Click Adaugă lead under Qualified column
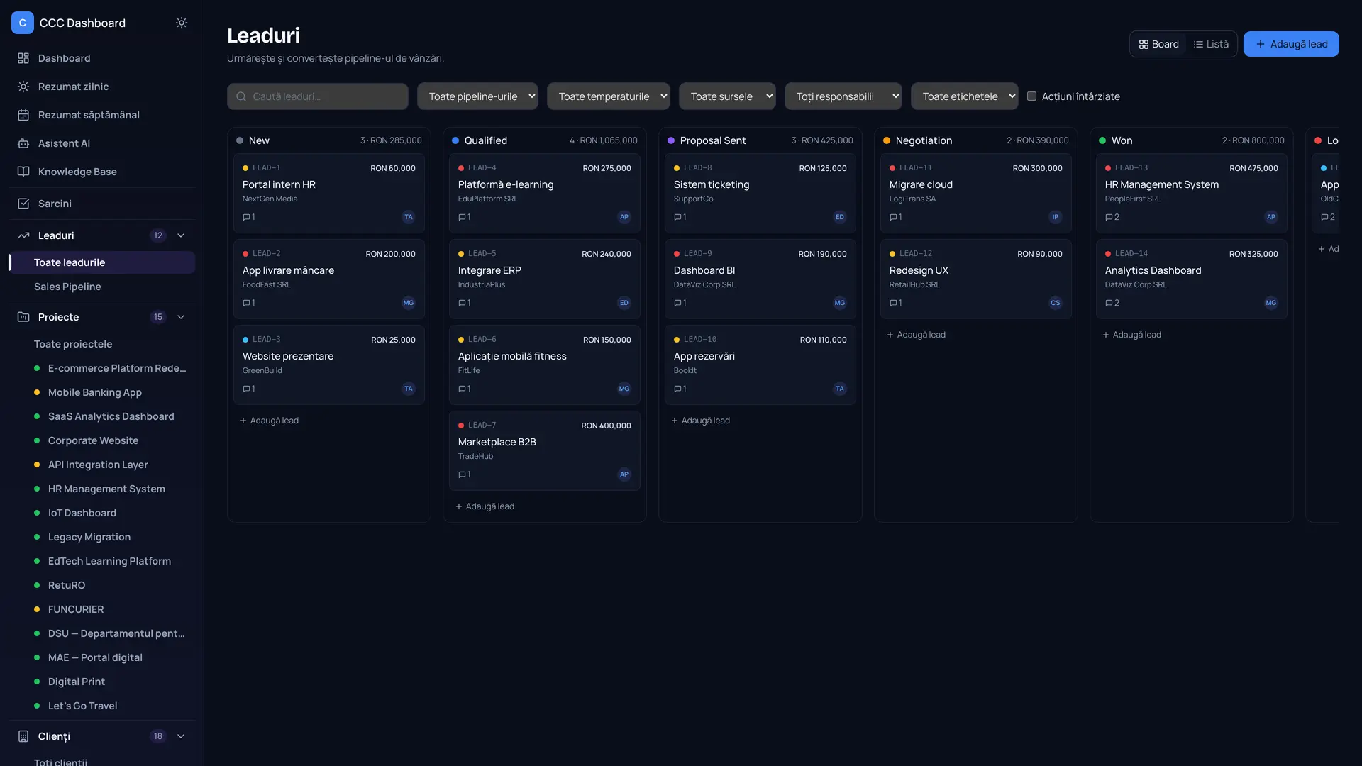The width and height of the screenshot is (1362, 766). coord(485,506)
